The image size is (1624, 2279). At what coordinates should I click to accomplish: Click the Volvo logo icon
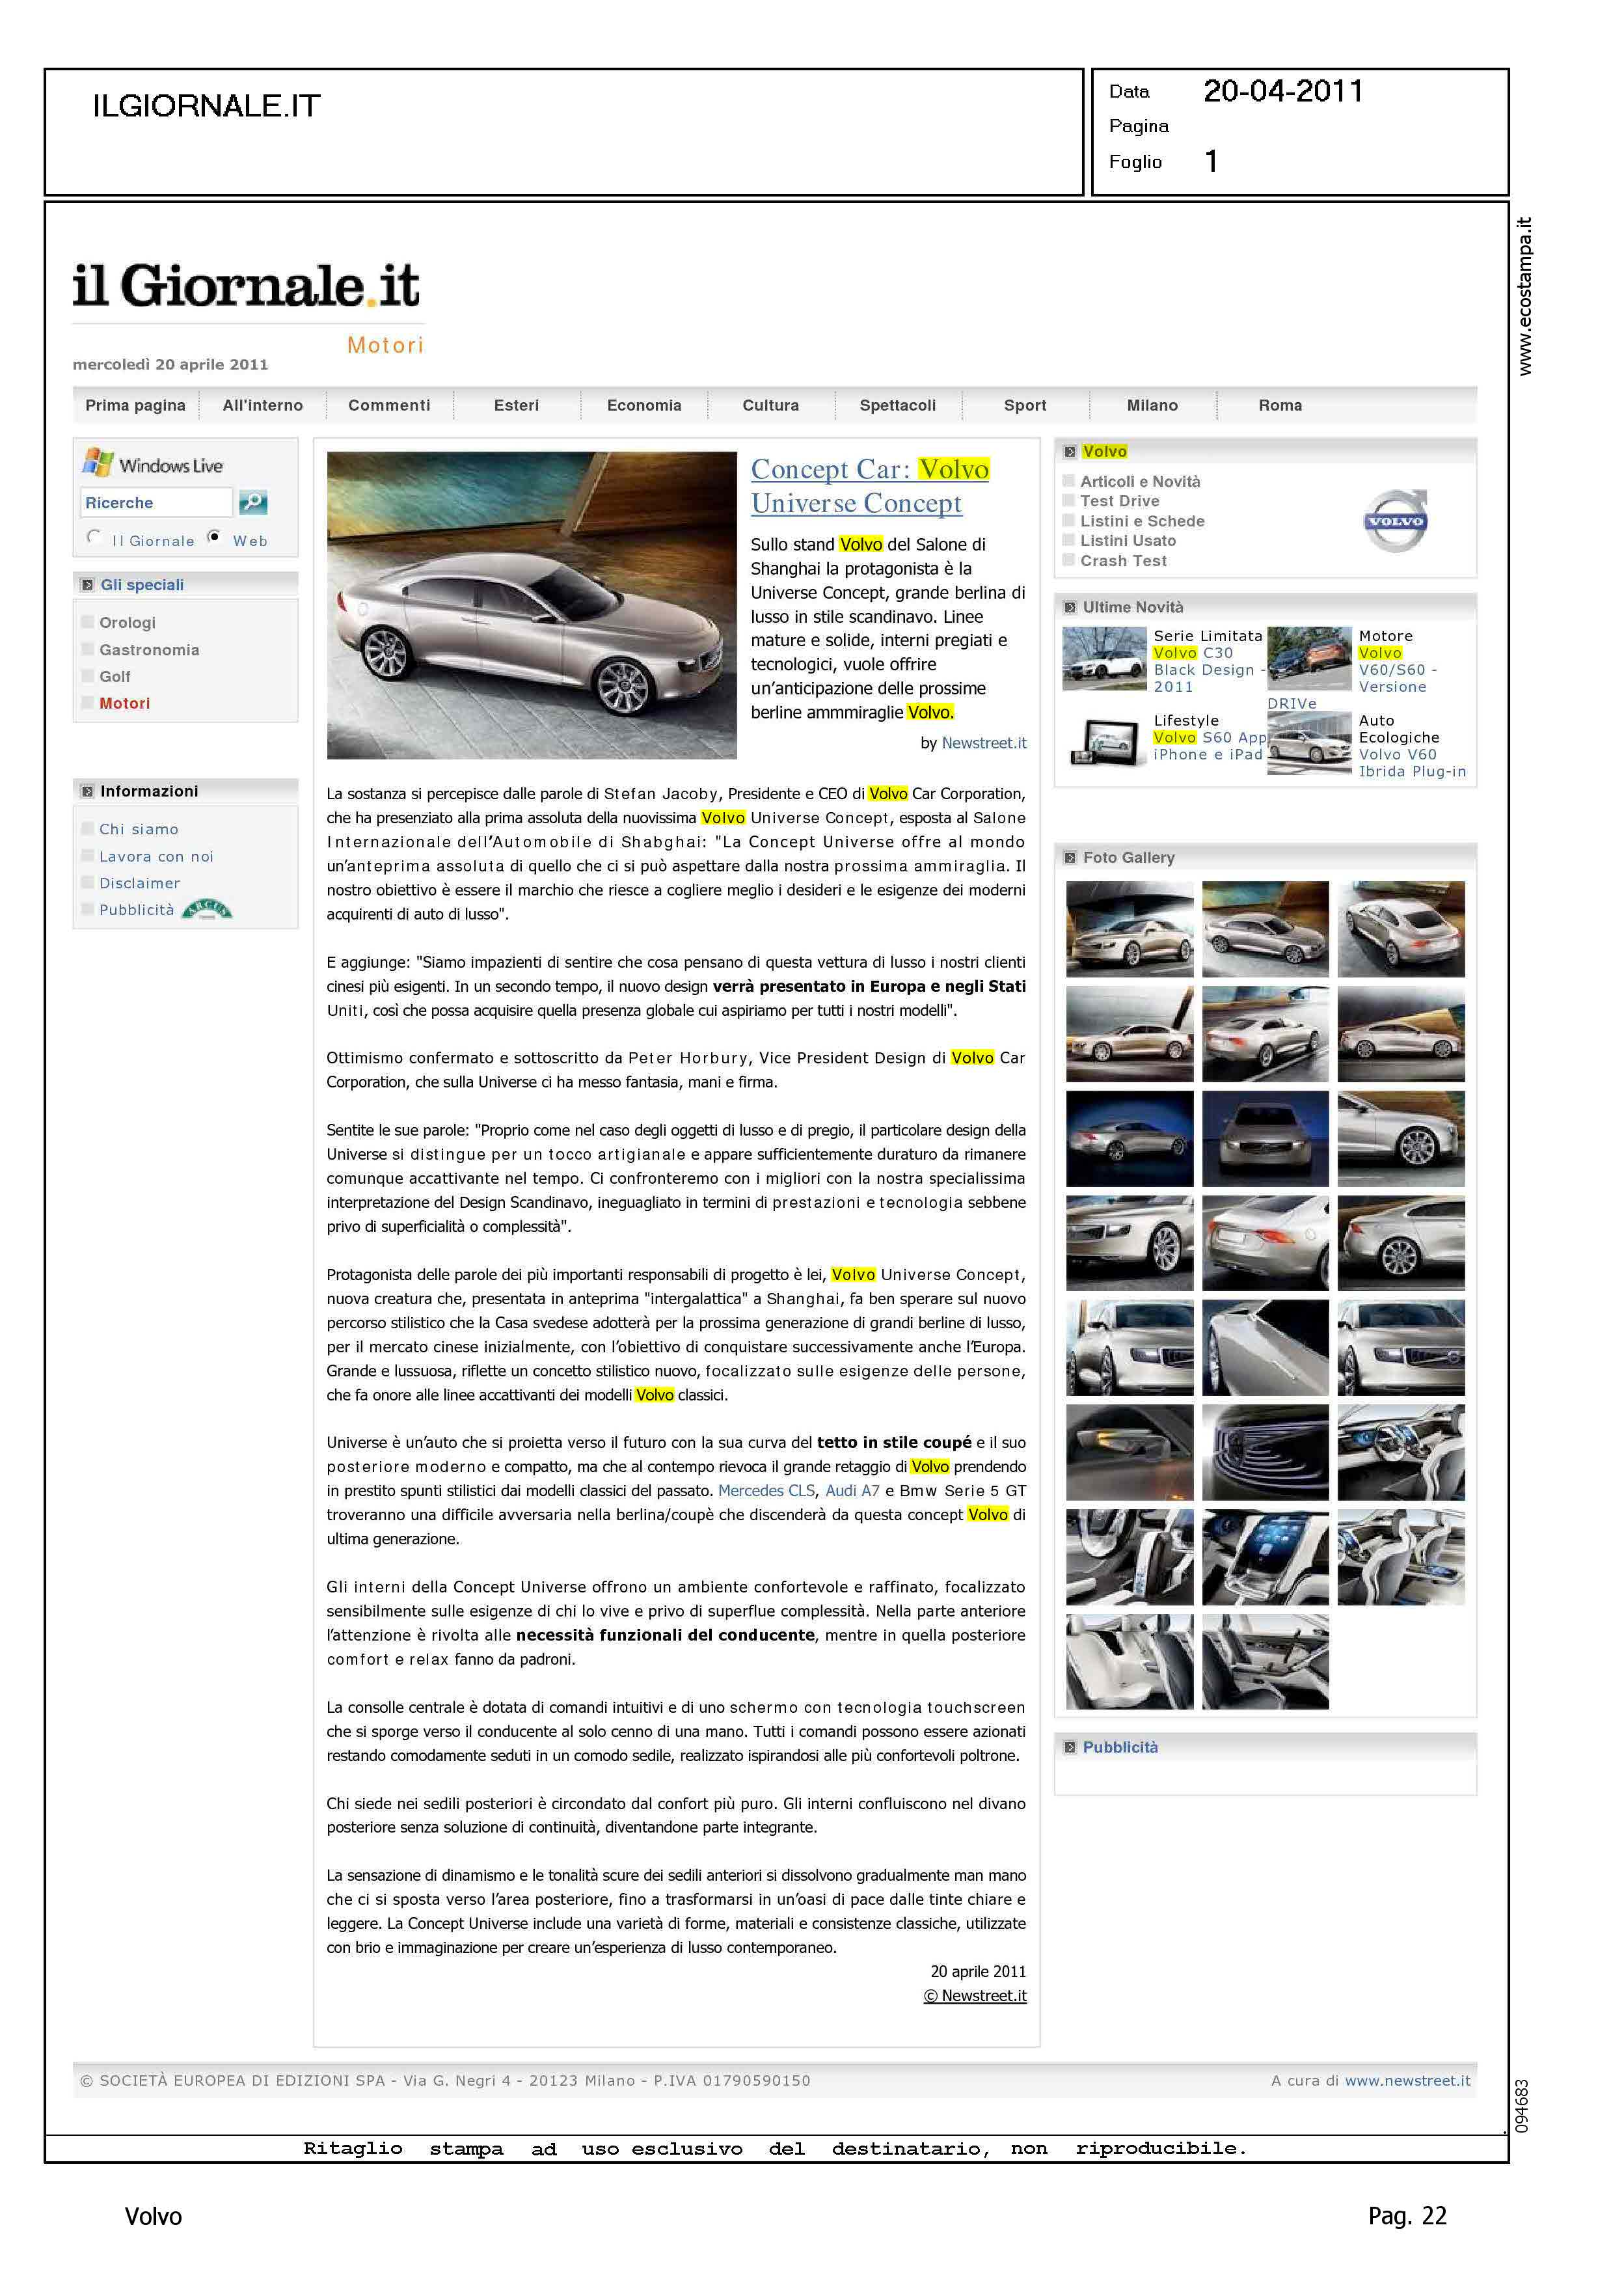click(x=1395, y=521)
